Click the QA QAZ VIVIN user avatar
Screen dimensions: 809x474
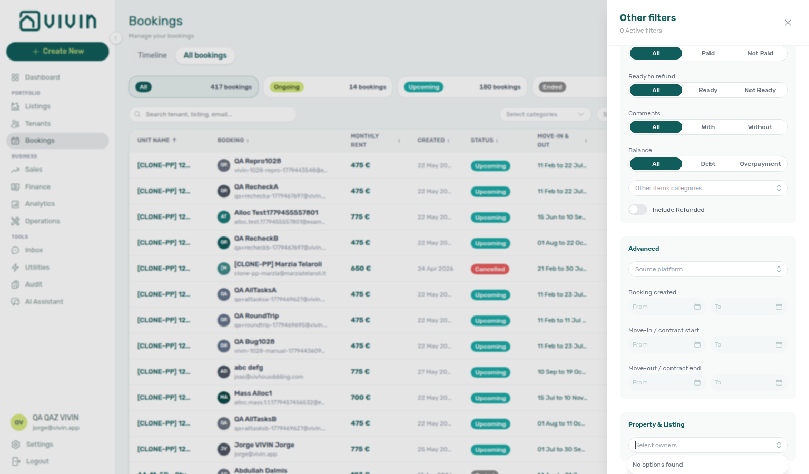(19, 422)
